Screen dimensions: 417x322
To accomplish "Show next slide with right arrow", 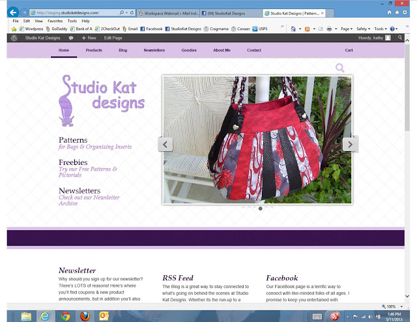I will click(x=350, y=145).
